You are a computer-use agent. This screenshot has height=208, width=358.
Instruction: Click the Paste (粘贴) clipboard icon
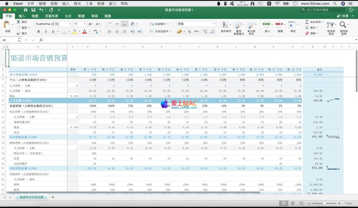[x=7, y=25]
